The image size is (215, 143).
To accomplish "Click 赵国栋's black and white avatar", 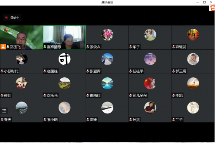I will pyautogui.click(x=64, y=59).
